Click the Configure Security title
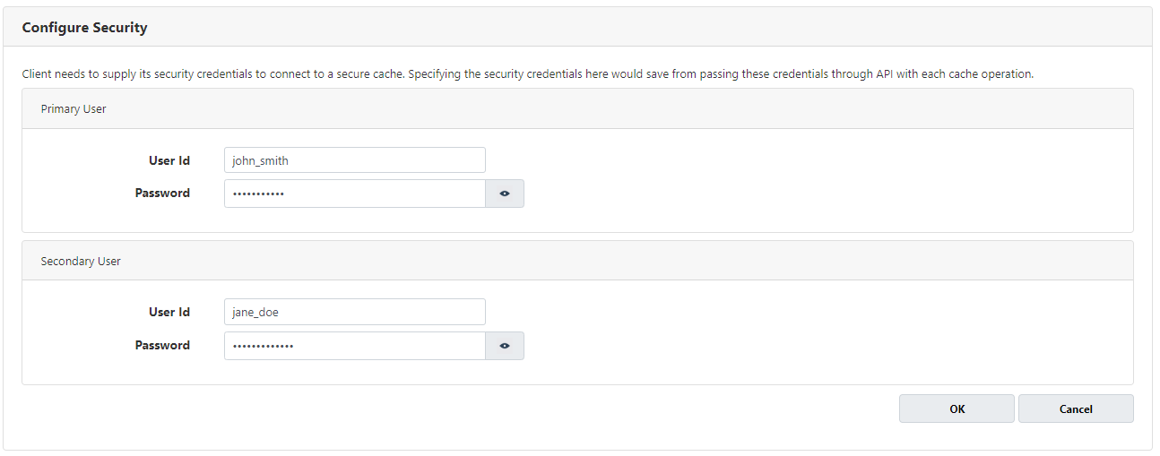 pyautogui.click(x=84, y=28)
